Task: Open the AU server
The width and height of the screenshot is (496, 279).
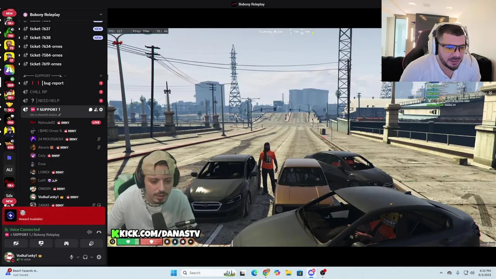Action: click(x=9, y=170)
